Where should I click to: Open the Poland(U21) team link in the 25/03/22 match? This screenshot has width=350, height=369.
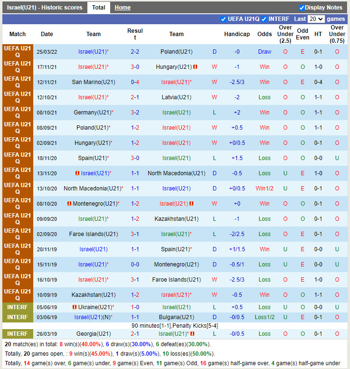tap(176, 52)
